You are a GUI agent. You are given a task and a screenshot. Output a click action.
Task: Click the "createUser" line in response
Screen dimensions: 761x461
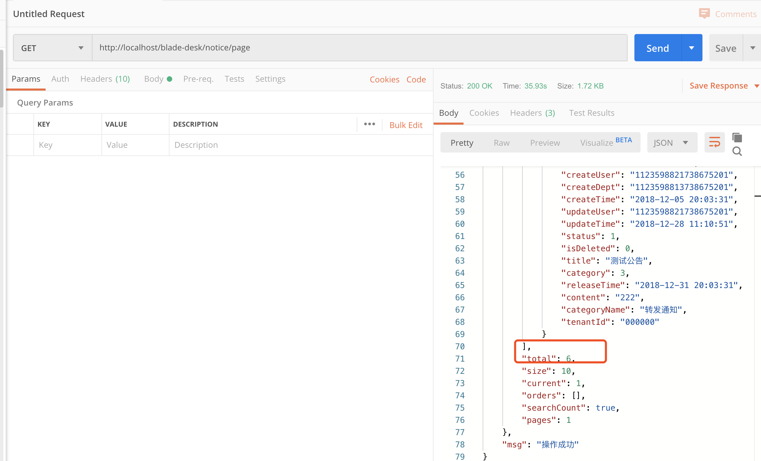[x=649, y=175]
